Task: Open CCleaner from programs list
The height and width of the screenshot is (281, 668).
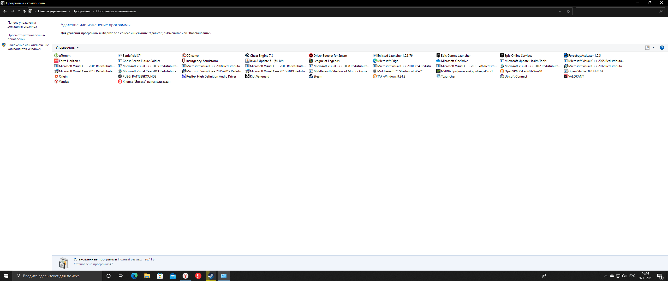Action: point(193,56)
